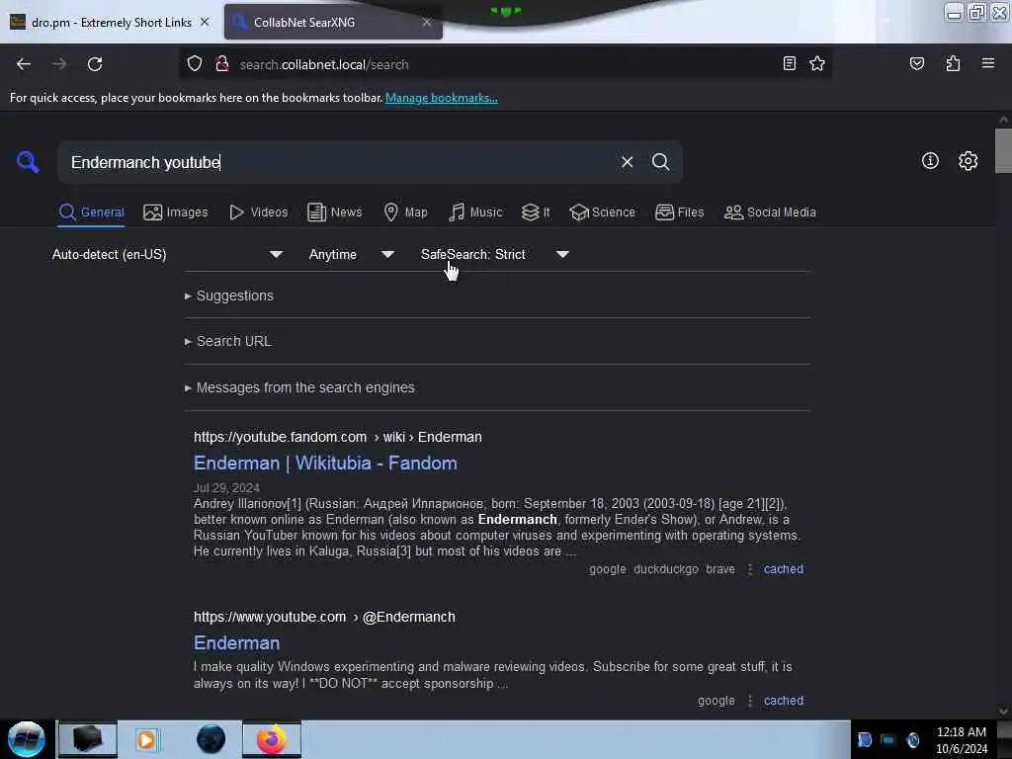The width and height of the screenshot is (1012, 759).
Task: Click the clock showing 12:18 AM
Action: point(961,732)
